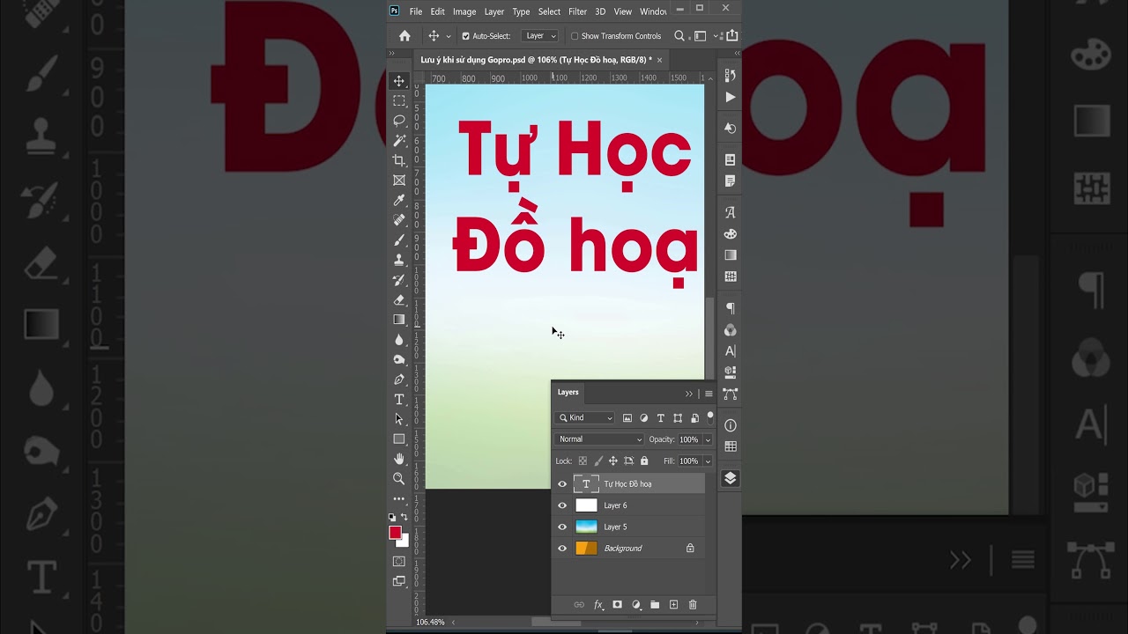Screen dimensions: 1128x634
Task: Select the Clone Stamp tool
Action: [399, 260]
